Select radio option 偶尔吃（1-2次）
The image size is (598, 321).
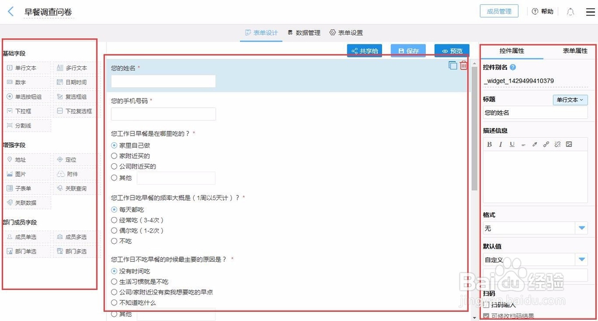(114, 231)
